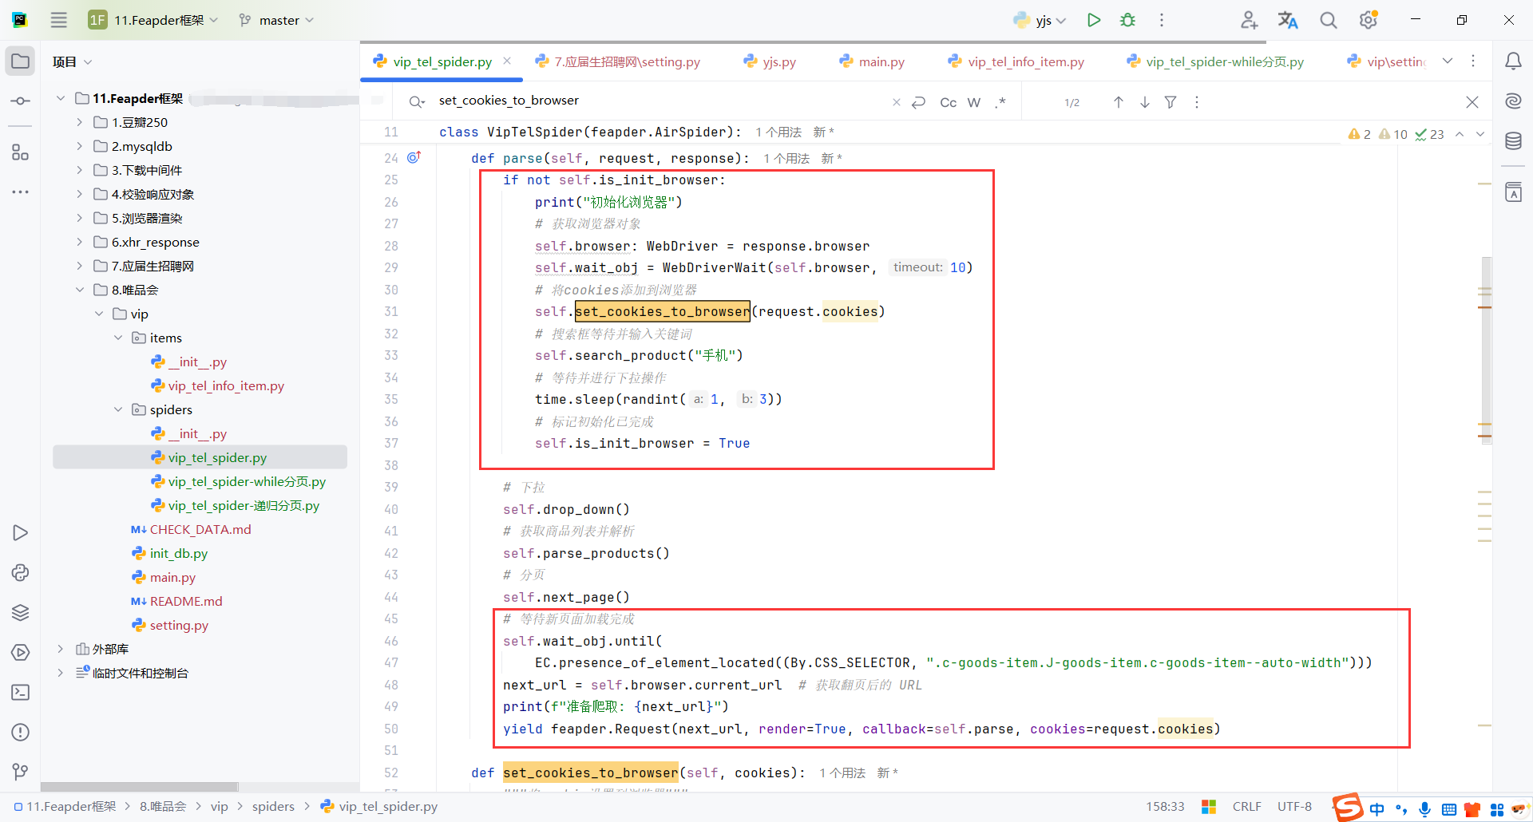Viewport: 1533px width, 822px height.
Task: Enable regex matching in search bar
Action: (1000, 102)
